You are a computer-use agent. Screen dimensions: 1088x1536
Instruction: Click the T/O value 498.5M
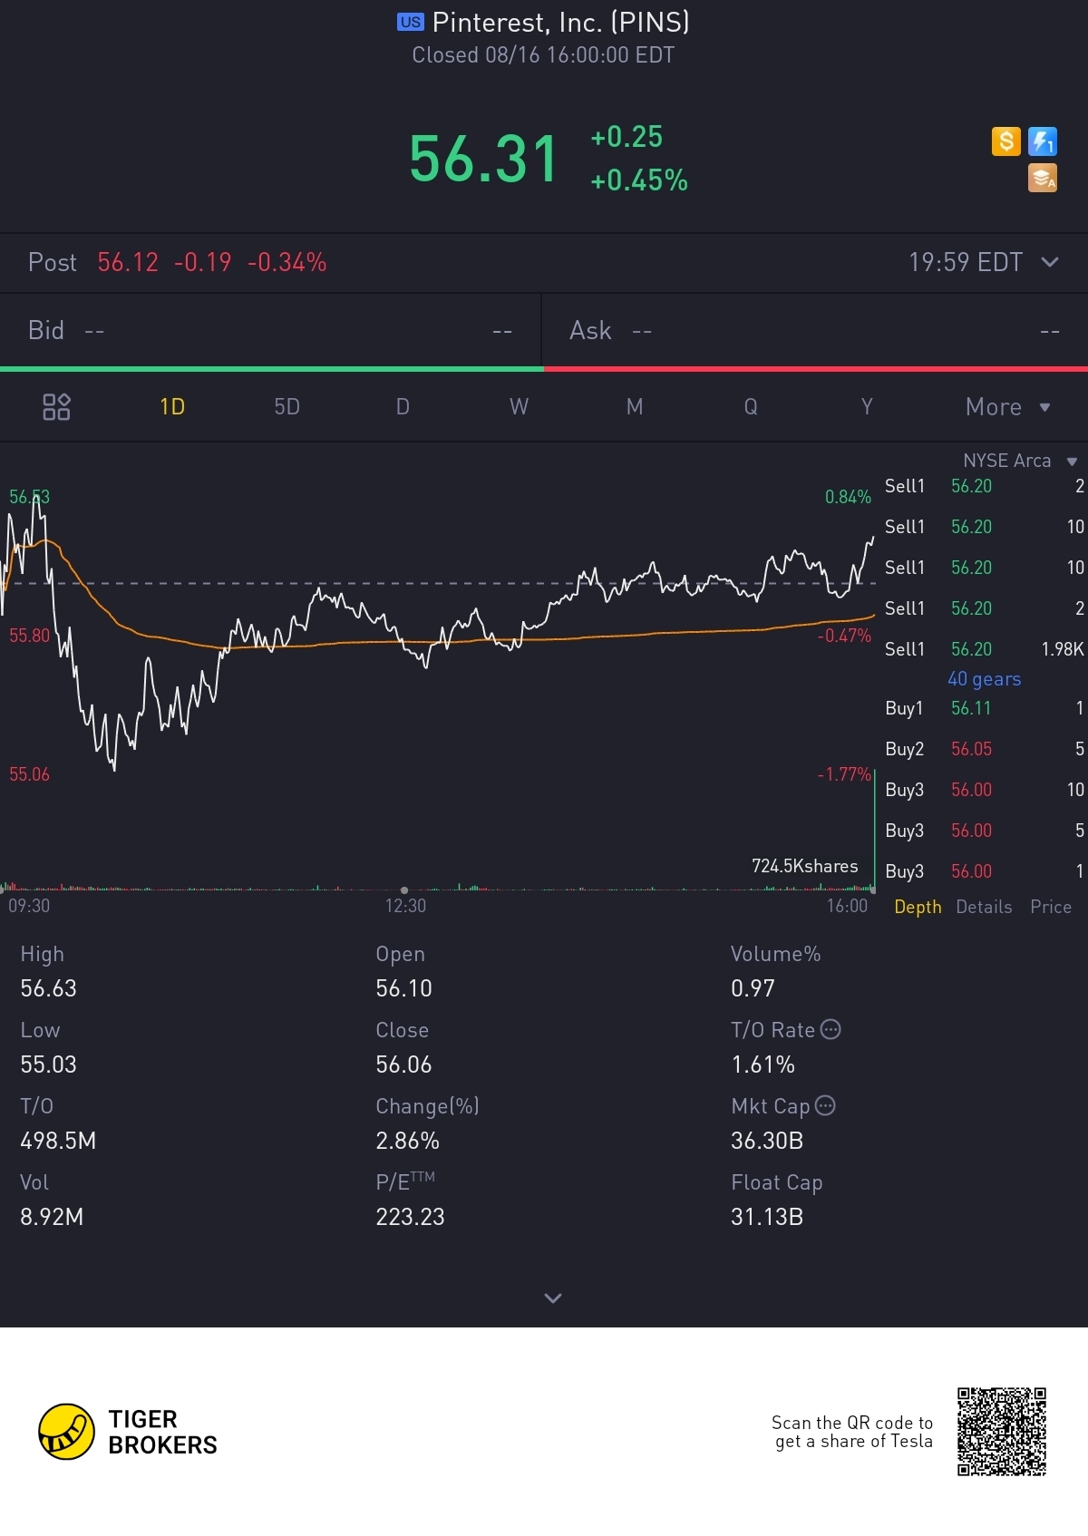(x=58, y=1141)
